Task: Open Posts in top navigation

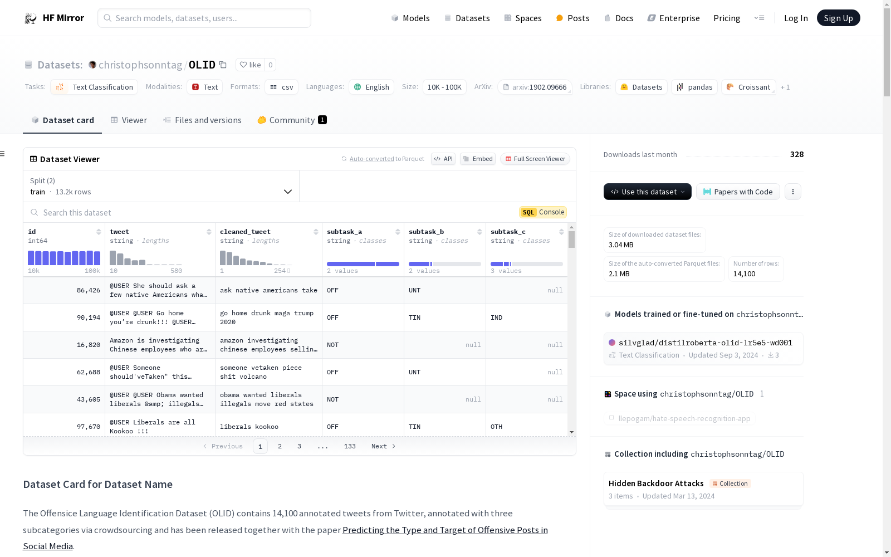Action: click(x=572, y=18)
